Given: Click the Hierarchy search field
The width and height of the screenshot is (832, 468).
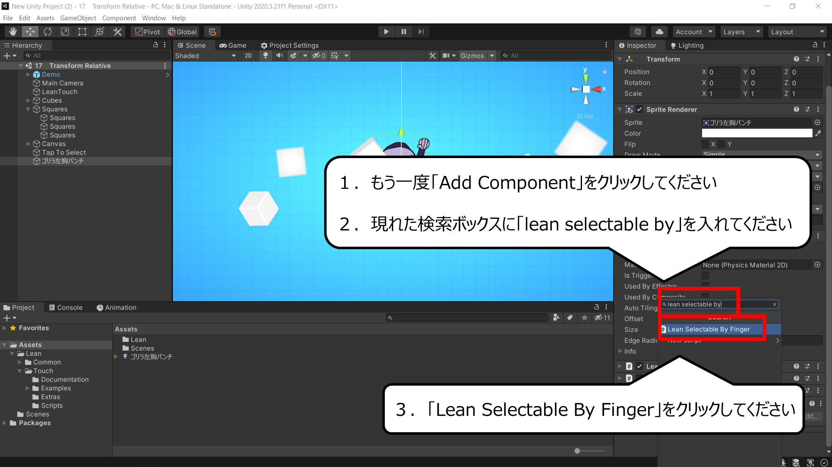Looking at the screenshot, I should (97, 55).
